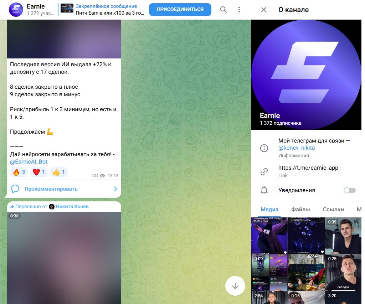Click the 404 views eye indicator

tap(98, 176)
